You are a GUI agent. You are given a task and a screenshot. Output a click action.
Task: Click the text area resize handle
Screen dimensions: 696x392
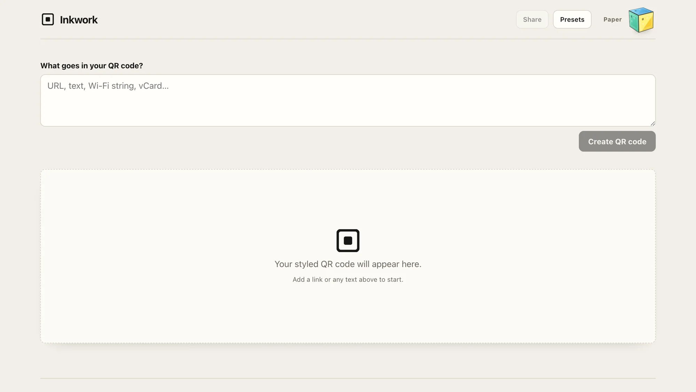(652, 123)
